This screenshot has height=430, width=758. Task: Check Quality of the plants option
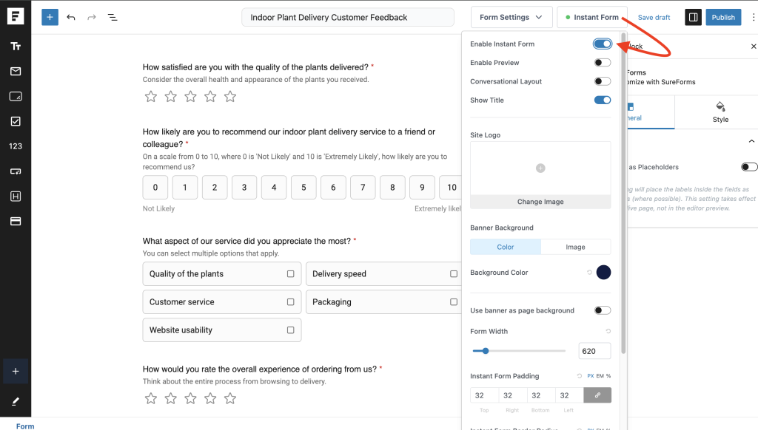tap(290, 273)
